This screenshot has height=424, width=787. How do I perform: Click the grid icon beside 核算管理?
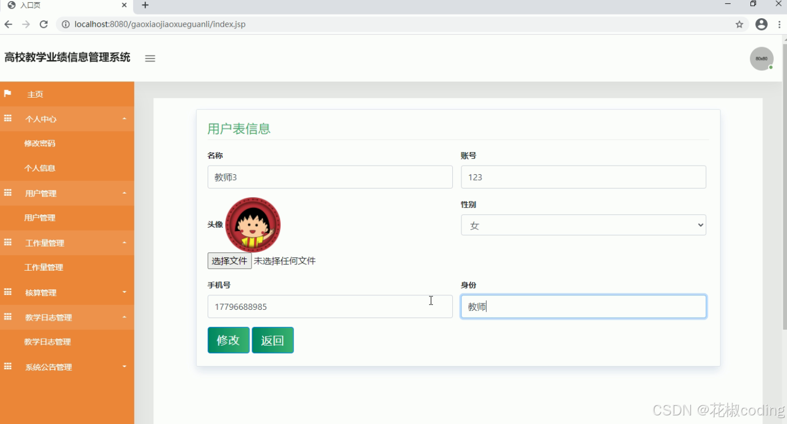[8, 292]
